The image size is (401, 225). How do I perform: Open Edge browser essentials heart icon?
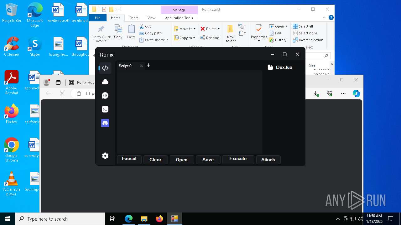(330, 93)
